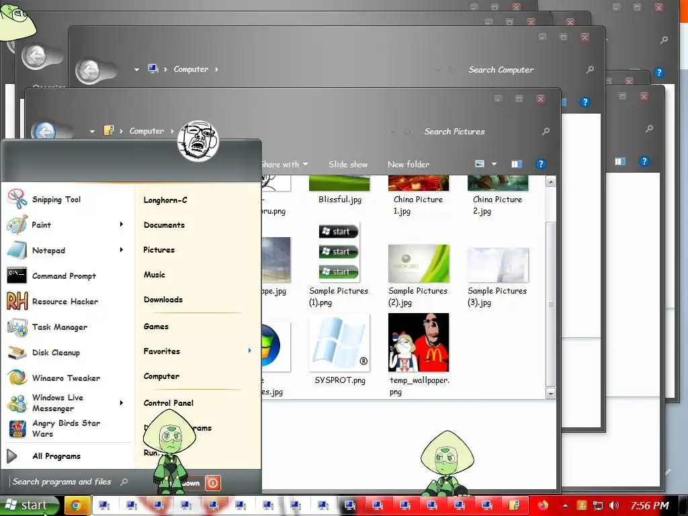Open Control Panel from the Start menu

[169, 403]
